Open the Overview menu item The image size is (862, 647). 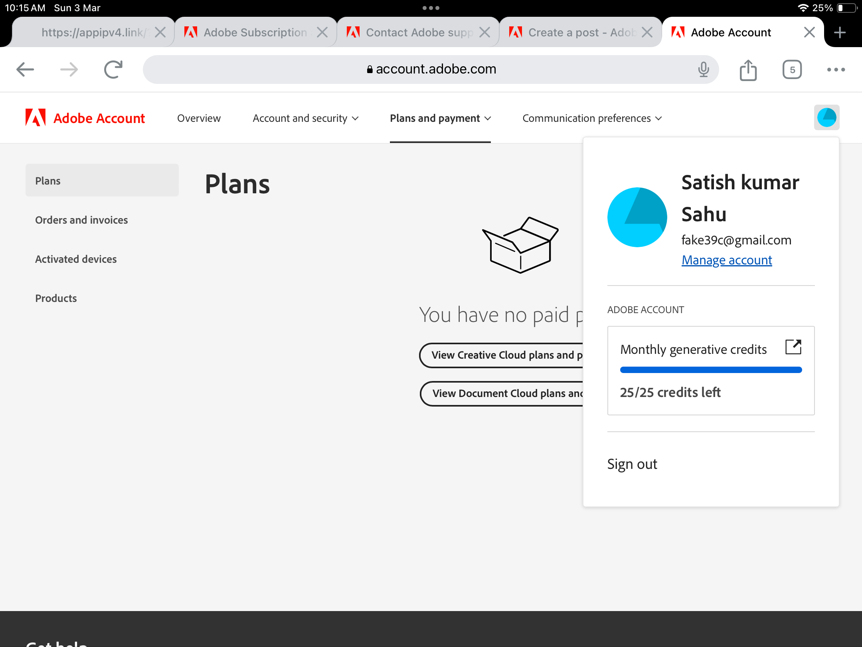[198, 118]
